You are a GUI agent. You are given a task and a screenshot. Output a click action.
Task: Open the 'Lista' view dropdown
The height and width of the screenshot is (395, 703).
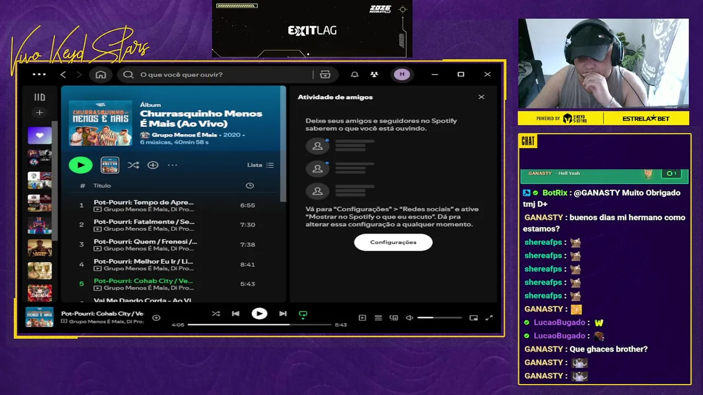click(x=260, y=165)
